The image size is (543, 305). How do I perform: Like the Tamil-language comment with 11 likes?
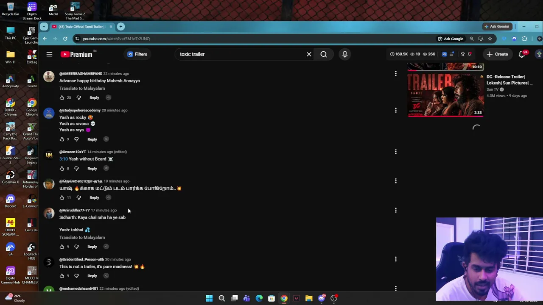(62, 197)
